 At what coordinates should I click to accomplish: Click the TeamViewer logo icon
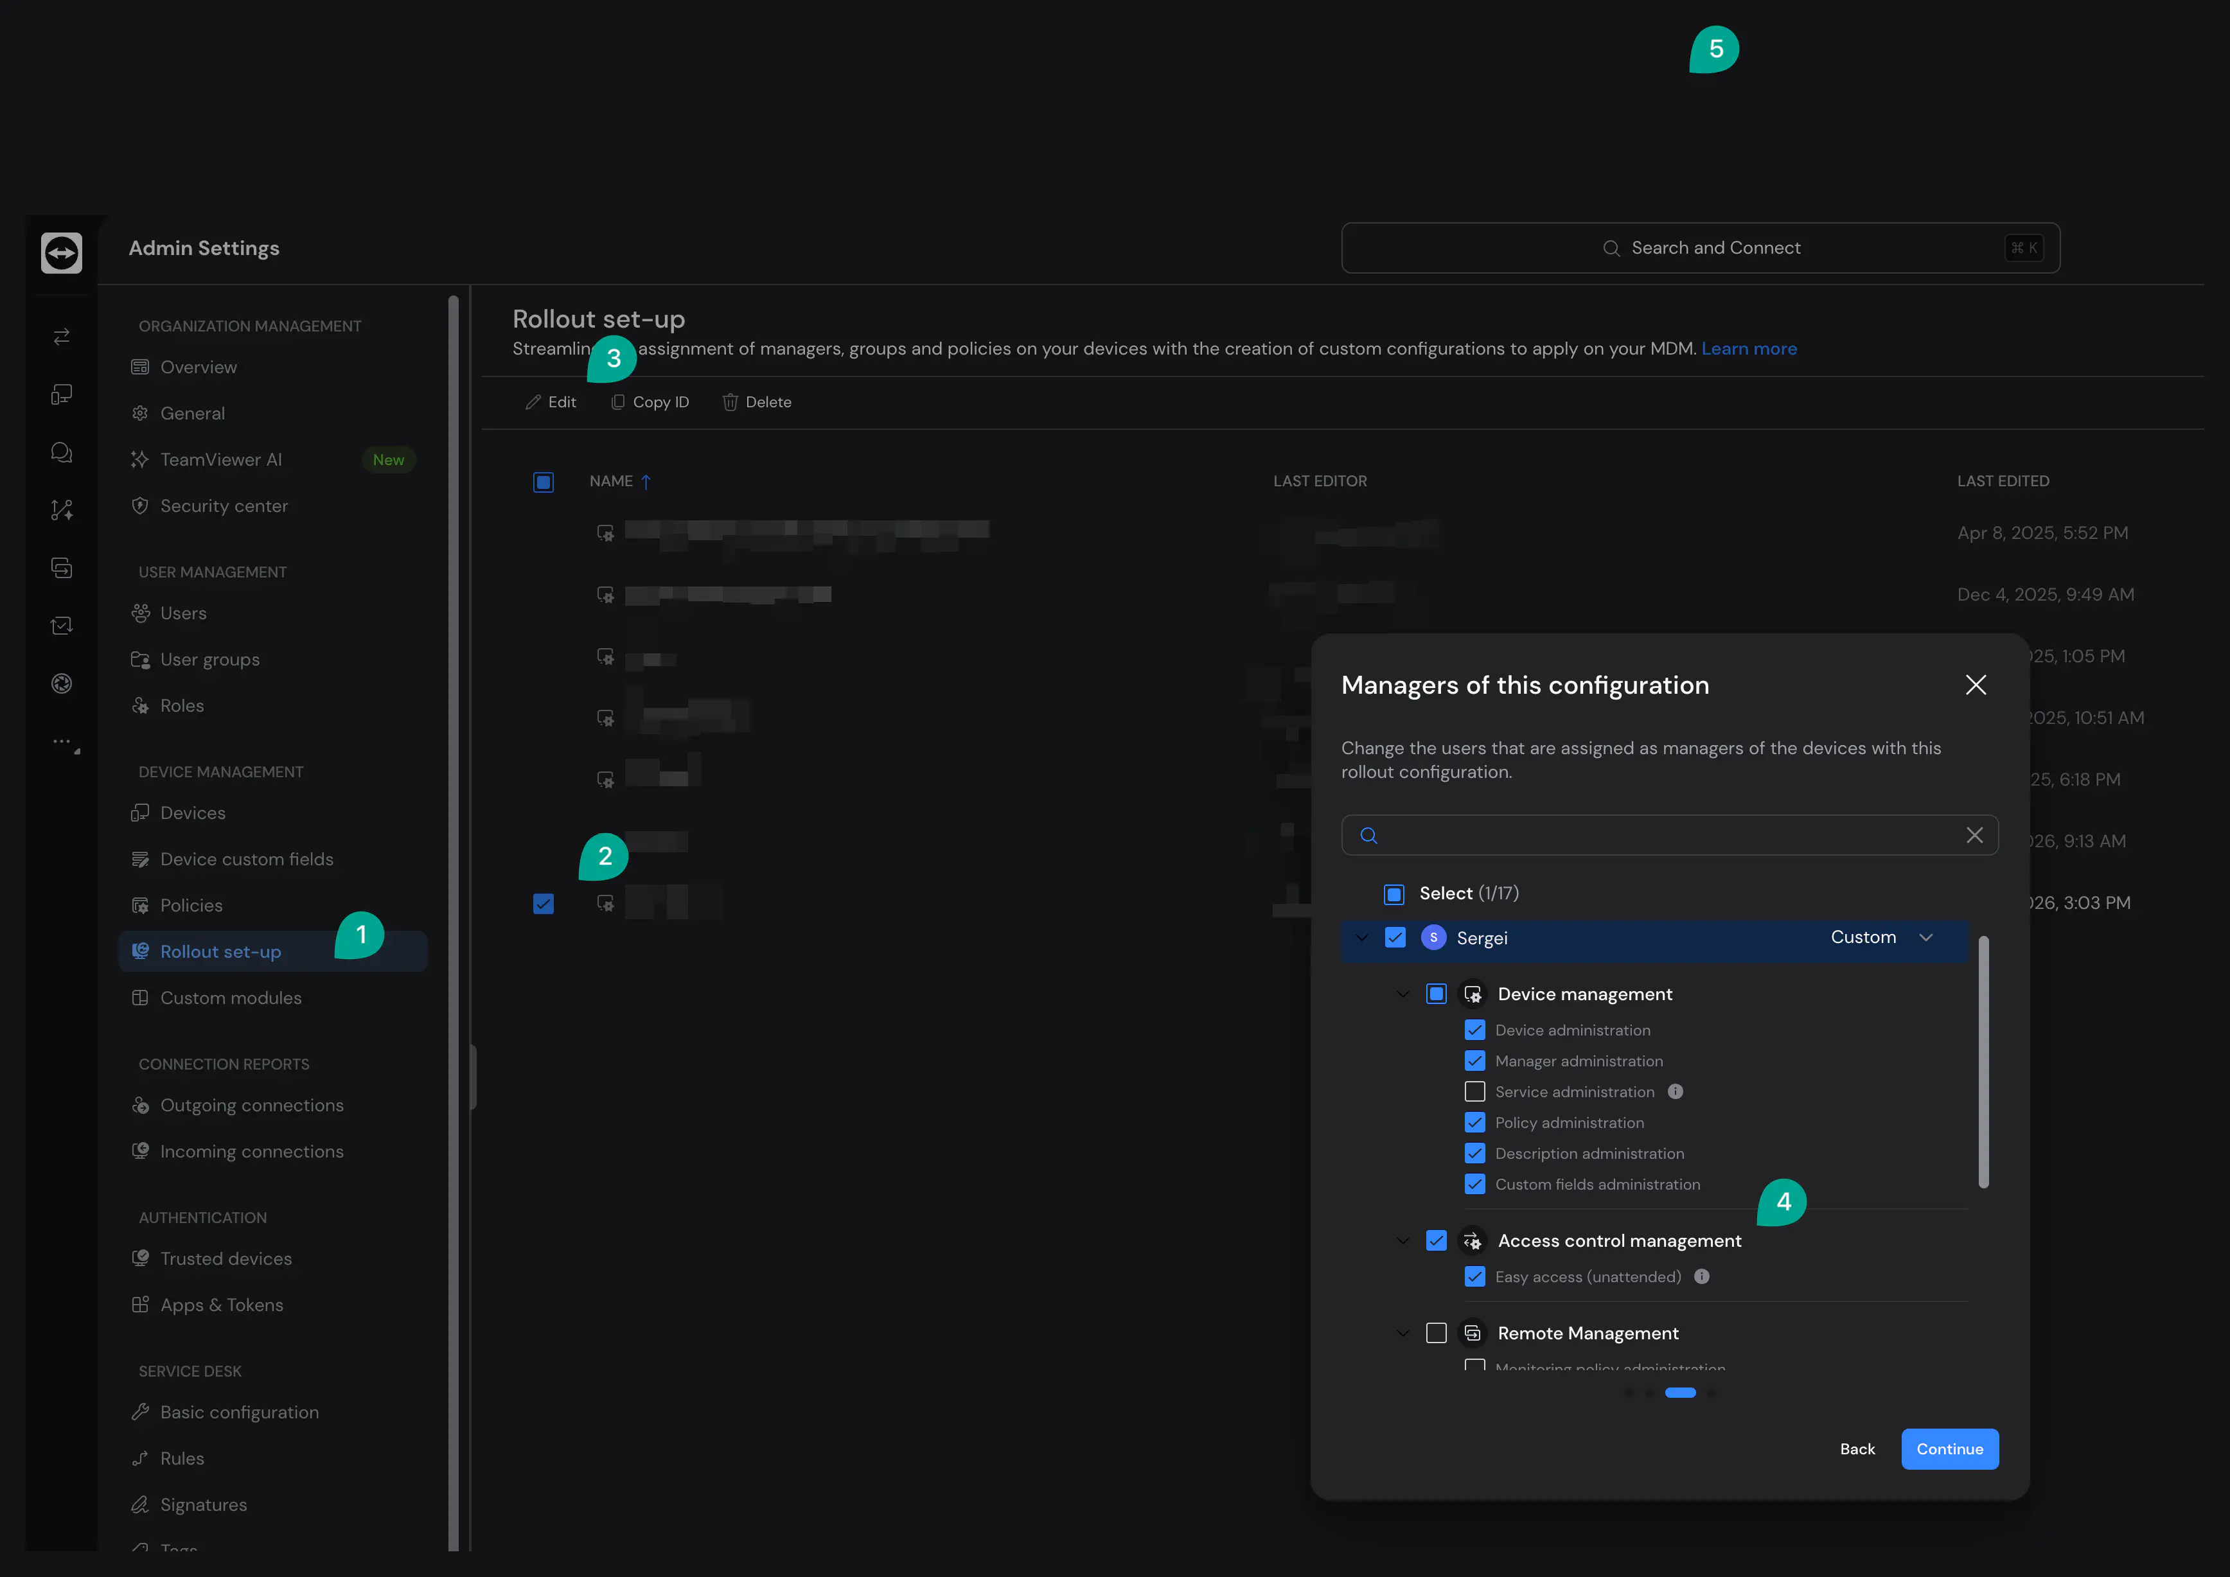[61, 252]
